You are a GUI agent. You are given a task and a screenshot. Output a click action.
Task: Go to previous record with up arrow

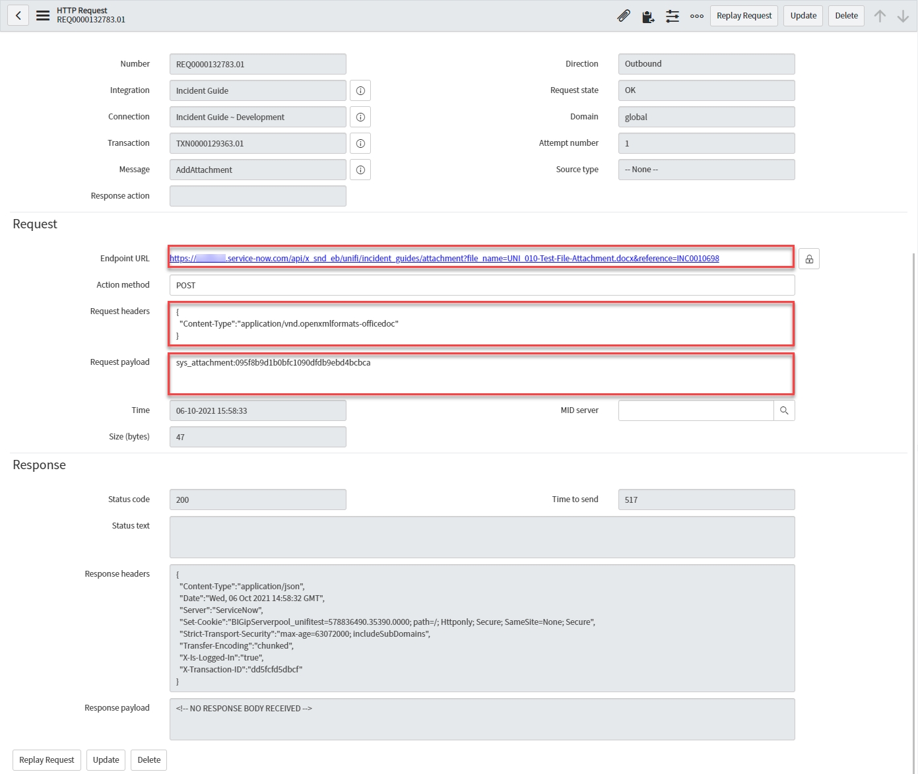point(880,16)
